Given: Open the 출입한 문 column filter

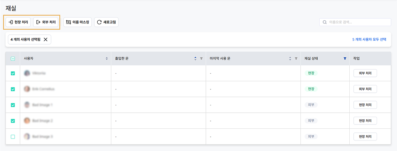Looking at the screenshot, I should tap(201, 59).
